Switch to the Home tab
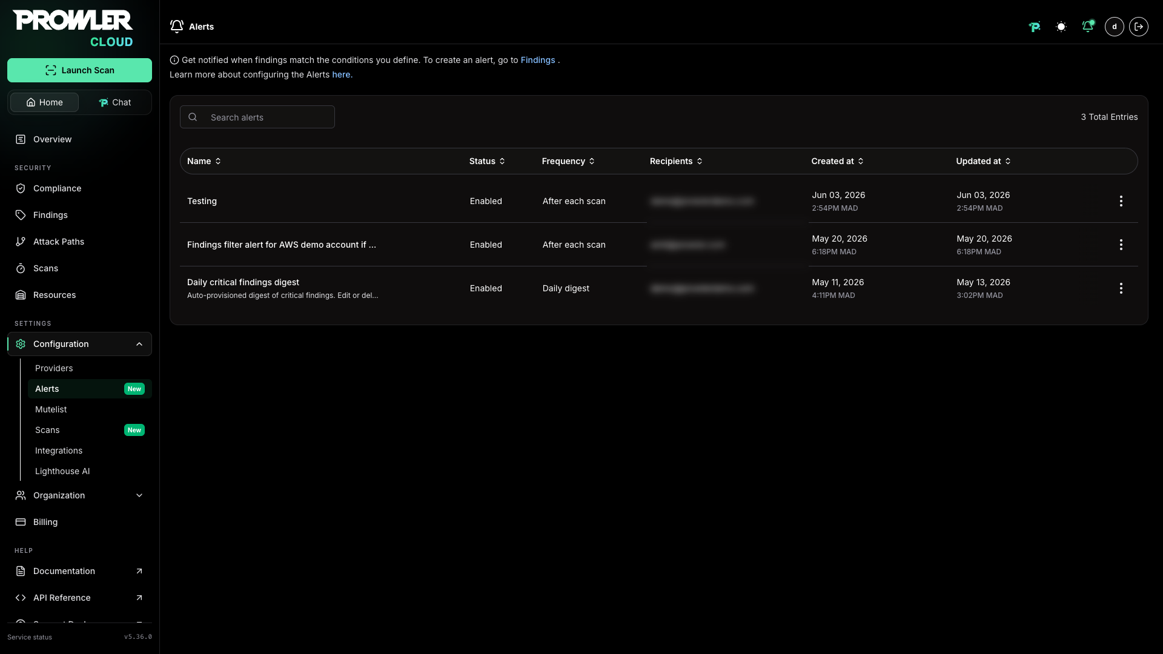Image resolution: width=1163 pixels, height=654 pixels. coord(44,102)
